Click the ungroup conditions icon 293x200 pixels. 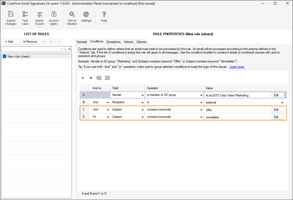[107, 78]
